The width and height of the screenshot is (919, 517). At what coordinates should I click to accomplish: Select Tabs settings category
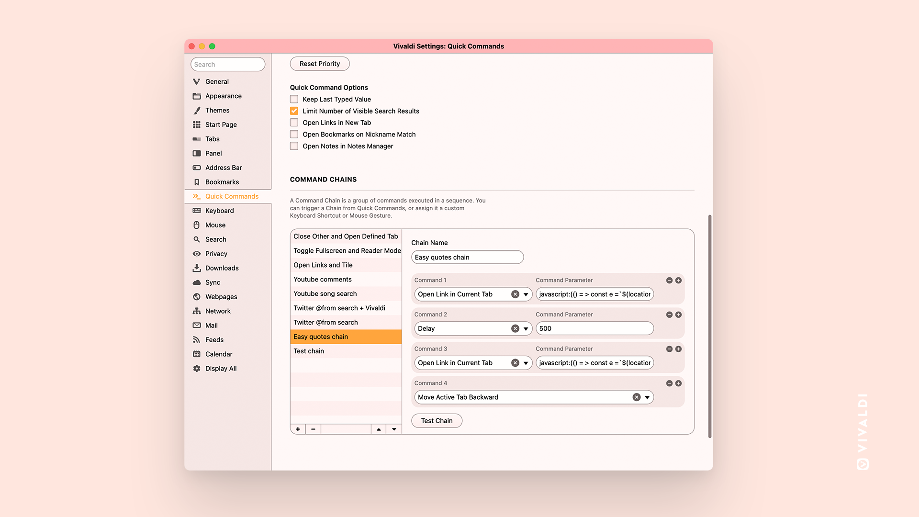click(227, 139)
